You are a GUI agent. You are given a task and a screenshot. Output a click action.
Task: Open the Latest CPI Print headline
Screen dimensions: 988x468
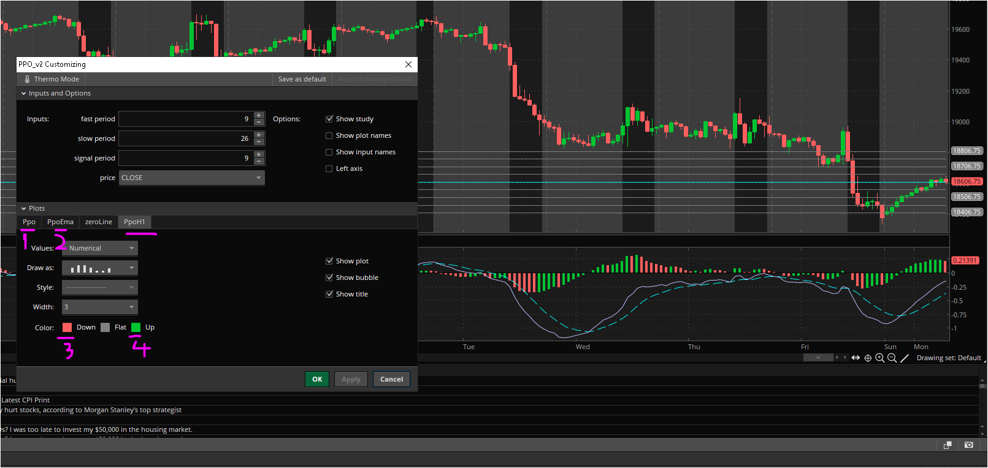(x=26, y=400)
